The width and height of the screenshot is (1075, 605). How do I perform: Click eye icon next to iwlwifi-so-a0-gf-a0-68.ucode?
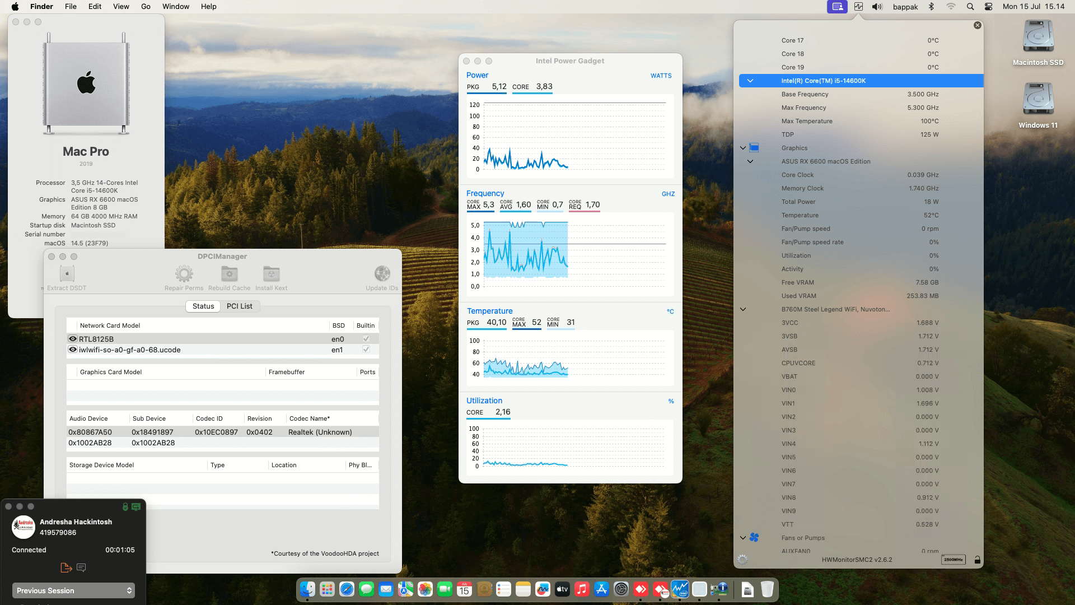click(x=72, y=350)
